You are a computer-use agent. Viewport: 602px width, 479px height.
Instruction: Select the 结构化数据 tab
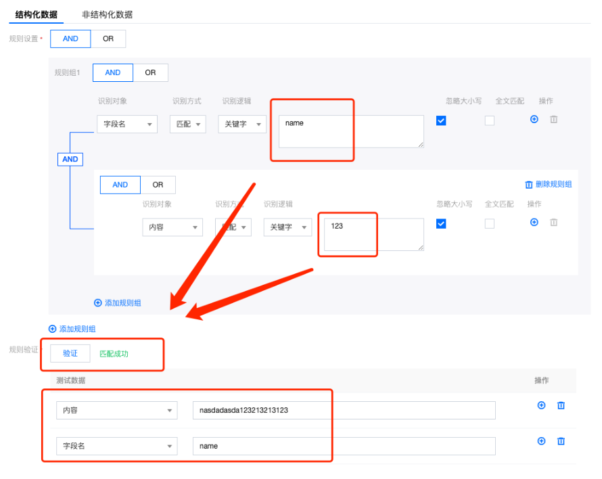[37, 14]
